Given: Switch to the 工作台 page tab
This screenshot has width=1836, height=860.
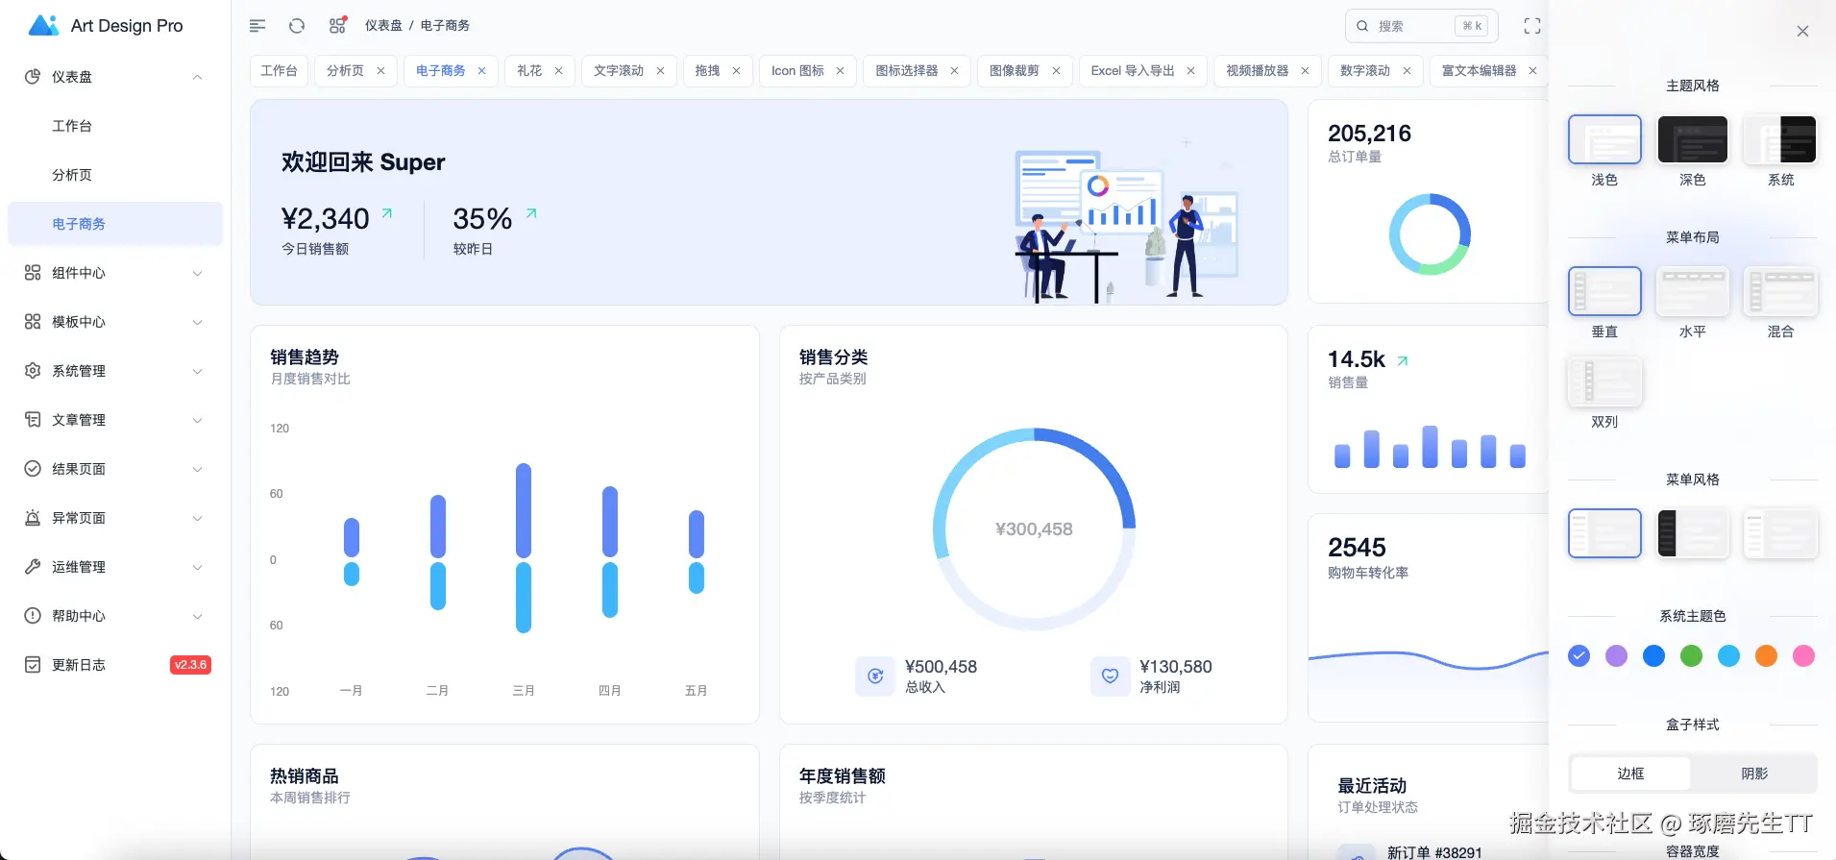Looking at the screenshot, I should 279,71.
